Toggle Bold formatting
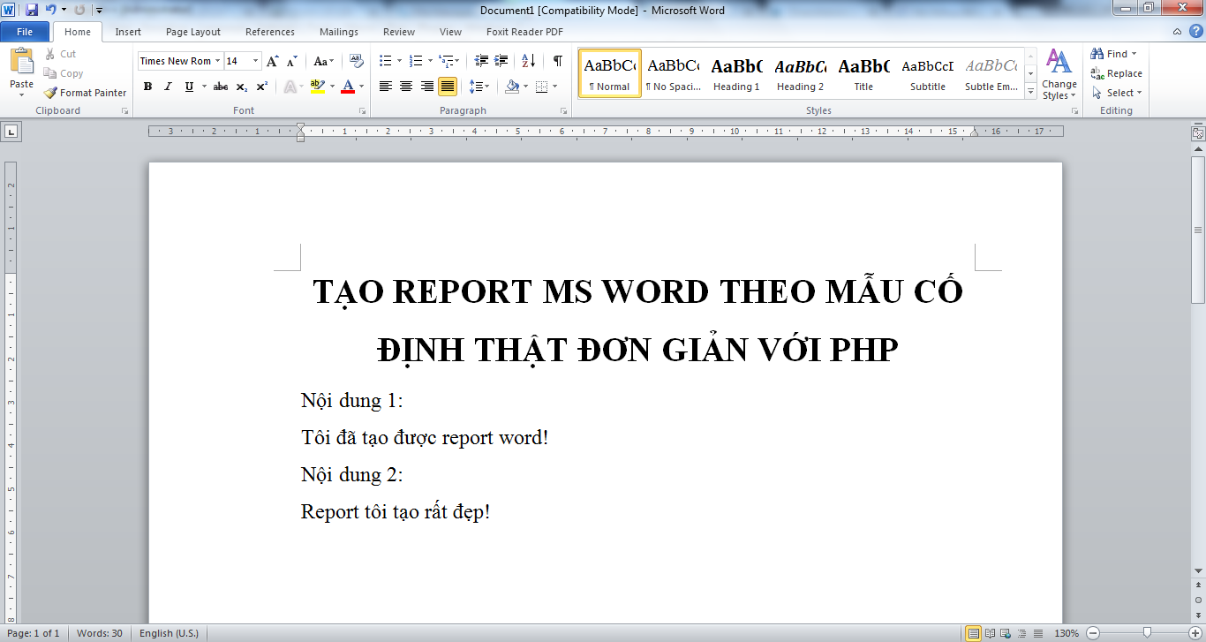 147,87
